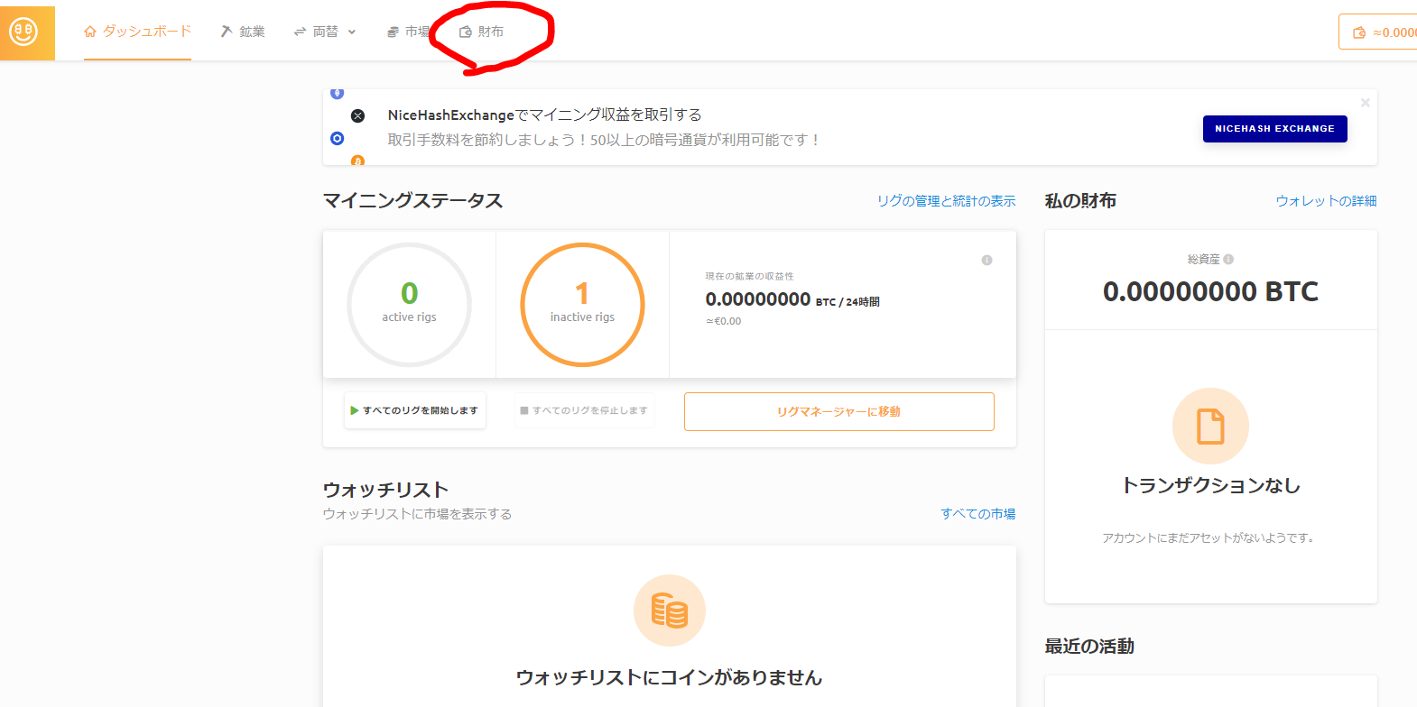Click the ≈€0.00 fiat value
Image resolution: width=1417 pixels, height=707 pixels.
(x=724, y=321)
